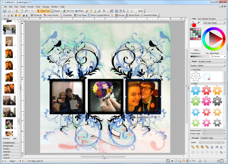228x164 pixels.
Task: Click the Flip Horizontal icon in the Arrange panel
Action: point(212,147)
